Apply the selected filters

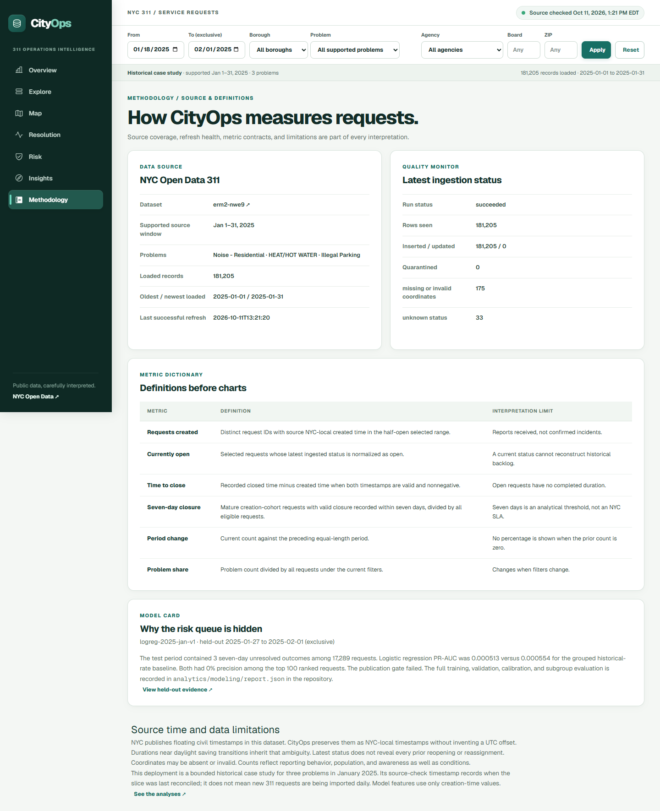click(x=596, y=50)
